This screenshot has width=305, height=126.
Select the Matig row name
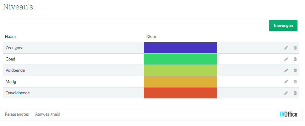[x=11, y=82]
